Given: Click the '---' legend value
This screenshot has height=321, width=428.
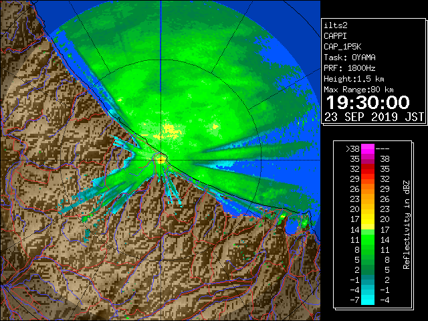Looking at the screenshot, I should pos(383,149).
